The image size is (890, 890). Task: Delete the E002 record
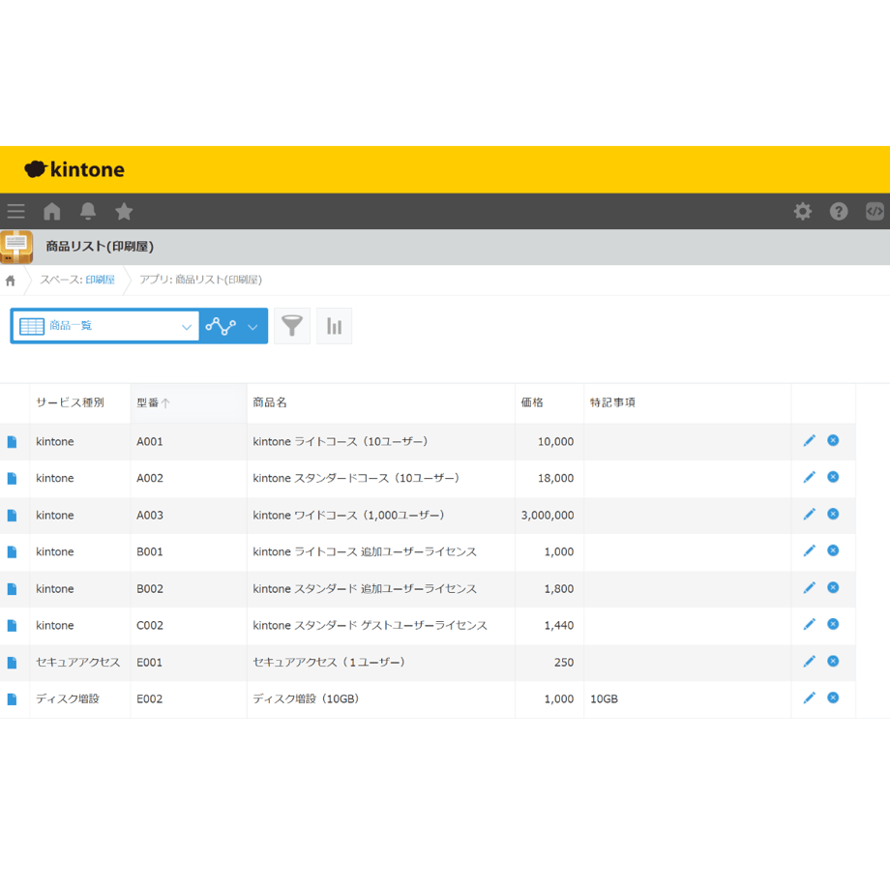pyautogui.click(x=833, y=697)
